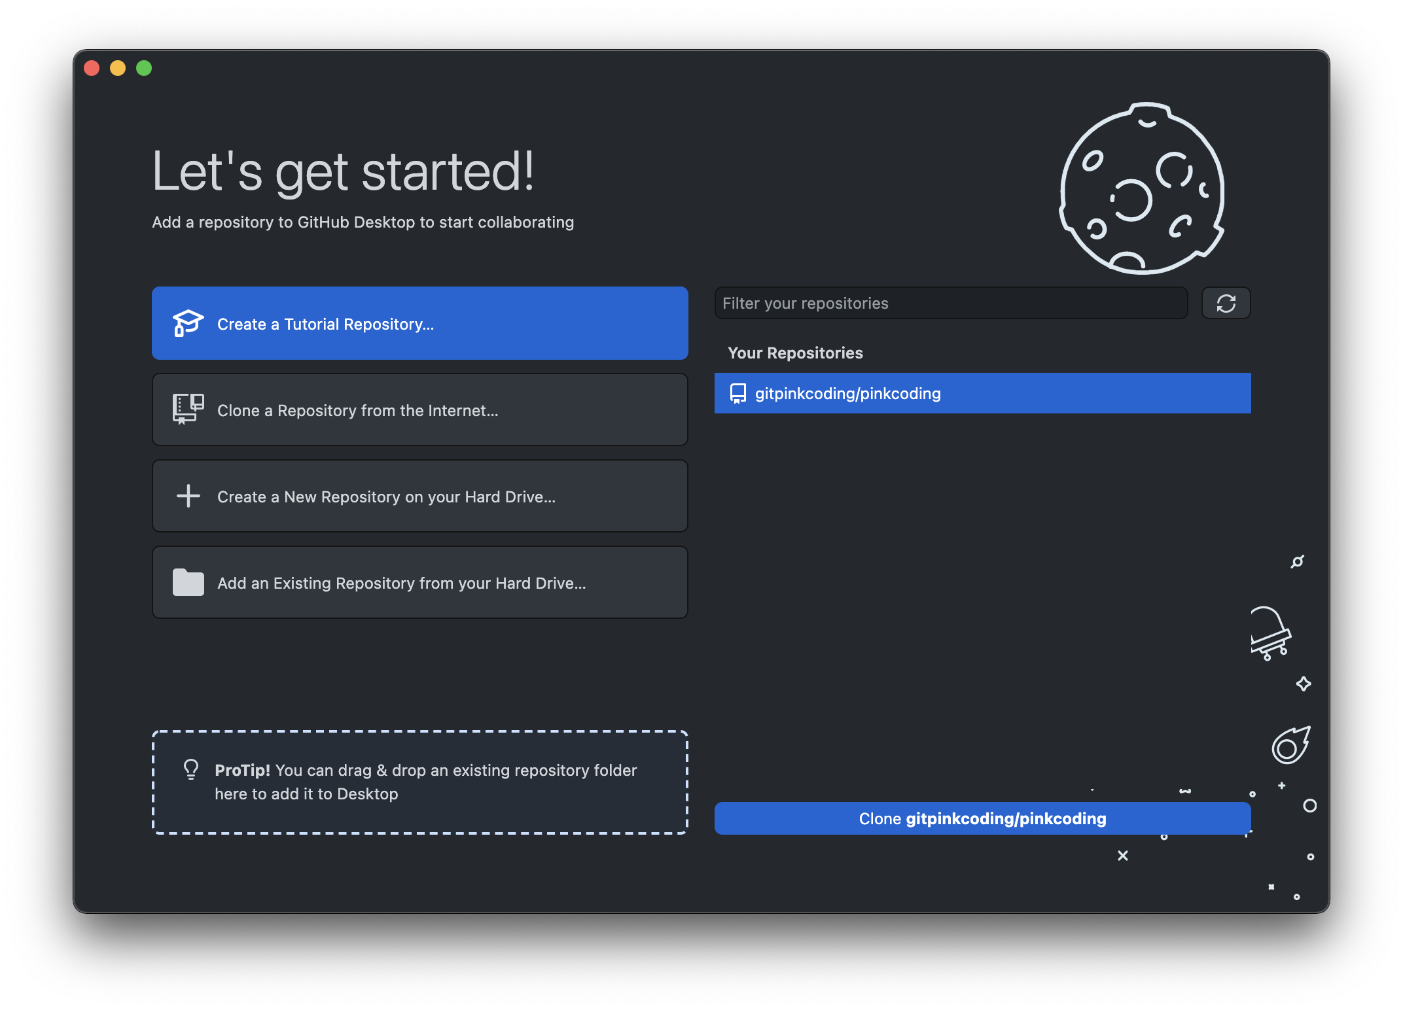Click the Create a Tutorial Repository button

(419, 323)
